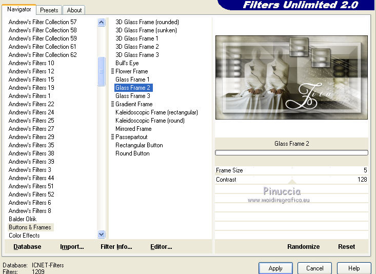Click the Apply button
Screen dimensions: 376x274
[x=275, y=268]
